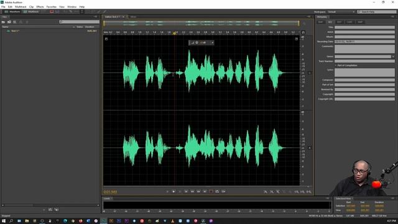Viewport: 398px width, 224px height.
Task: Click the Play button in transport
Action: click(x=174, y=192)
